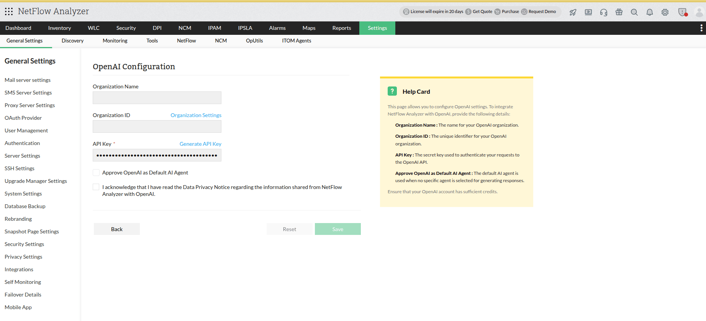This screenshot has height=321, width=706.
Task: Click the Back button
Action: point(117,229)
